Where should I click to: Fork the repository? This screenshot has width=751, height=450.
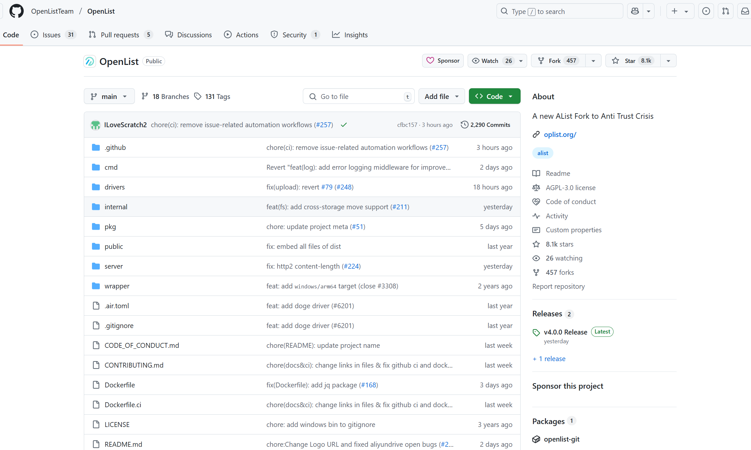[x=558, y=61]
